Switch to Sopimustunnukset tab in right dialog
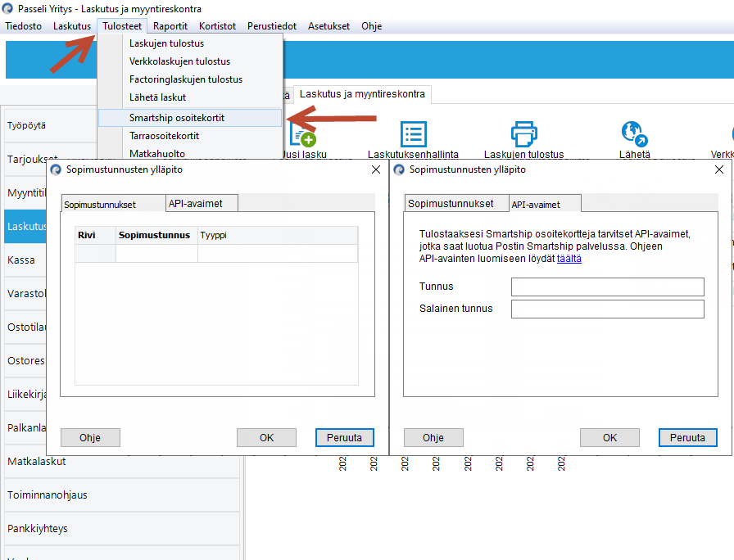This screenshot has width=734, height=560. pyautogui.click(x=456, y=204)
